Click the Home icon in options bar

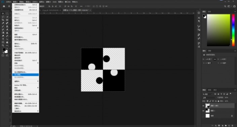4,6
